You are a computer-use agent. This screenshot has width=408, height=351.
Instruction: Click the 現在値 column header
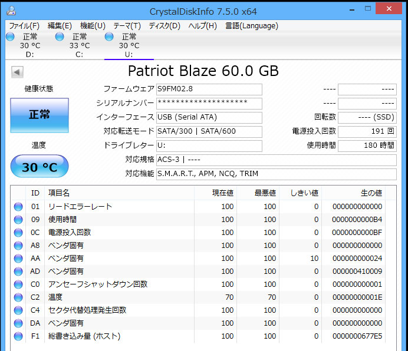pos(215,193)
